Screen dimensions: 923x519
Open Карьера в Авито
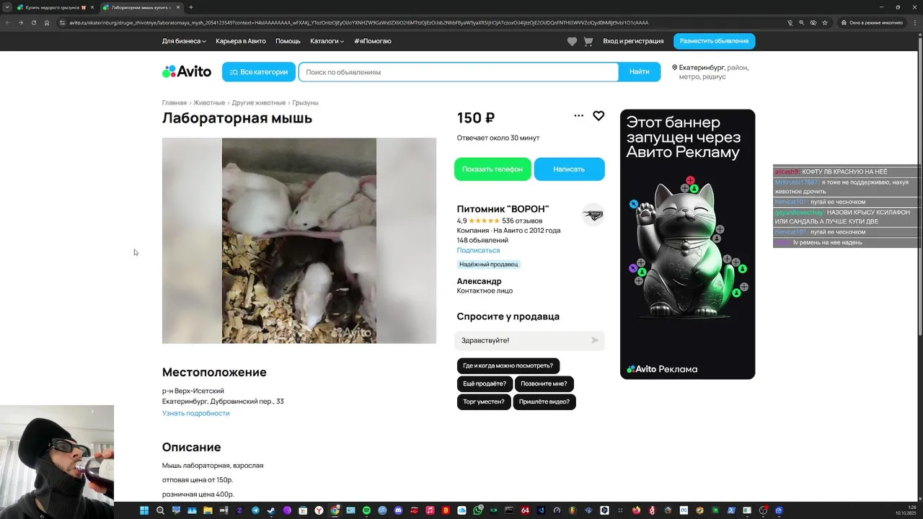pos(241,41)
